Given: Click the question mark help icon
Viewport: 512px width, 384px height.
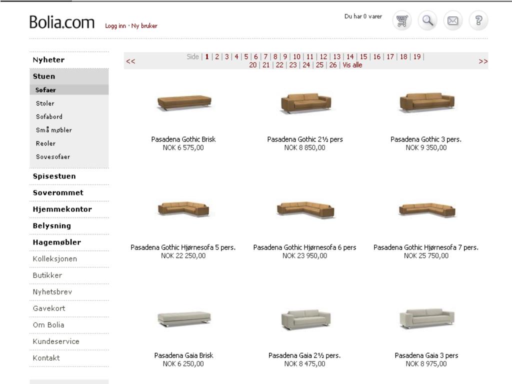Looking at the screenshot, I should tap(478, 20).
